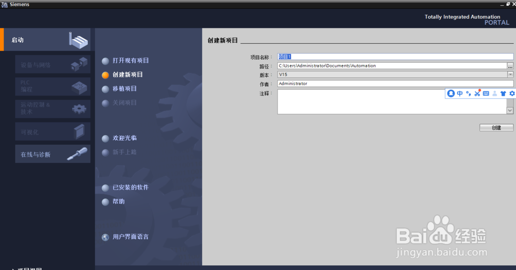Open the IME skin shirt icon
Screen dimensions: 516x270
[x=503, y=93]
